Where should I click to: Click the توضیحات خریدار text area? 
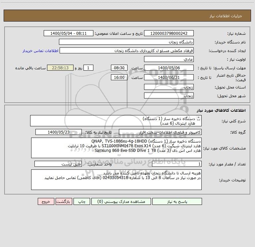[116, 180]
